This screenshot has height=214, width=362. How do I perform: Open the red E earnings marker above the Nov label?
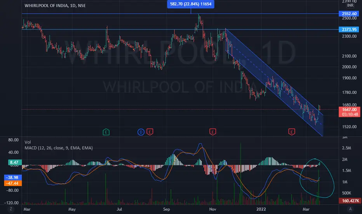pyautogui.click(x=212, y=132)
